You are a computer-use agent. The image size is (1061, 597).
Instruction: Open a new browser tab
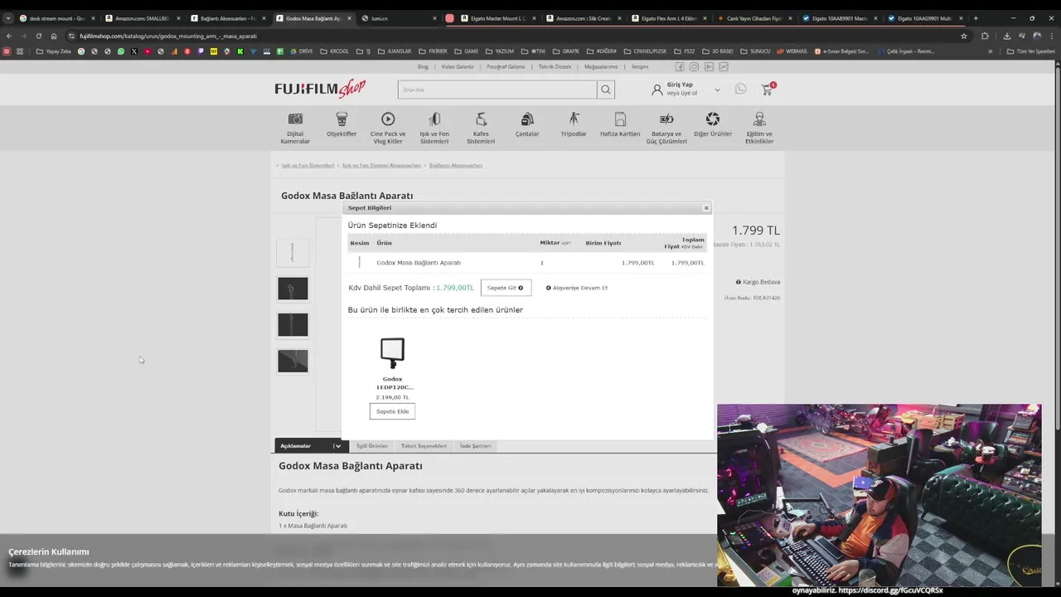(x=976, y=18)
